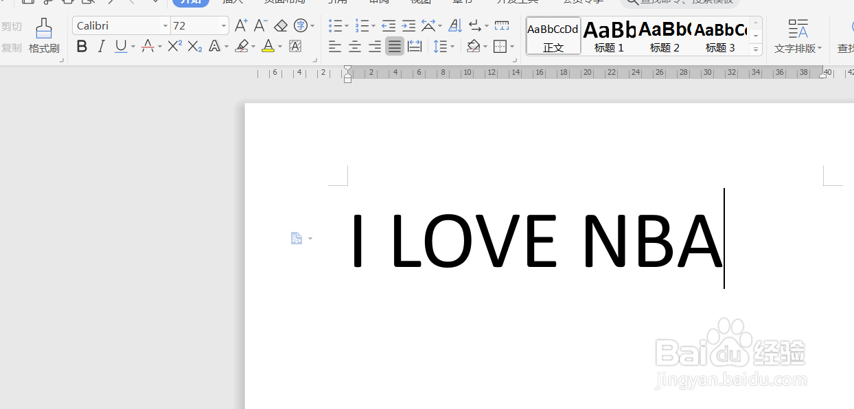Viewport: 854px width, 409px height.
Task: Expand the highlight color dropdown arrow
Action: pyautogui.click(x=253, y=47)
